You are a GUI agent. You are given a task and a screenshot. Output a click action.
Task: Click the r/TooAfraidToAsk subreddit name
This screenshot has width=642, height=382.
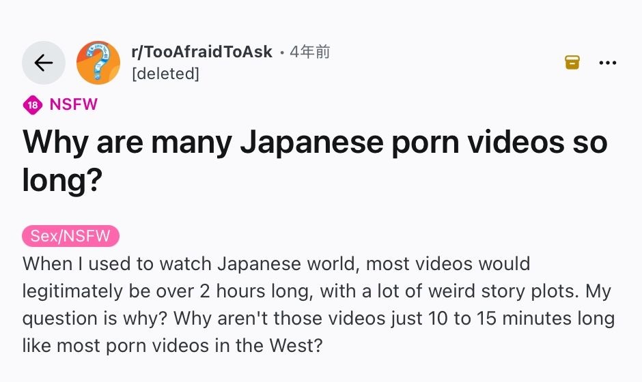click(x=201, y=52)
